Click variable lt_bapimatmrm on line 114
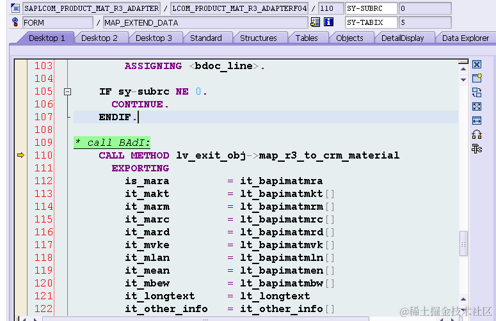 point(281,207)
